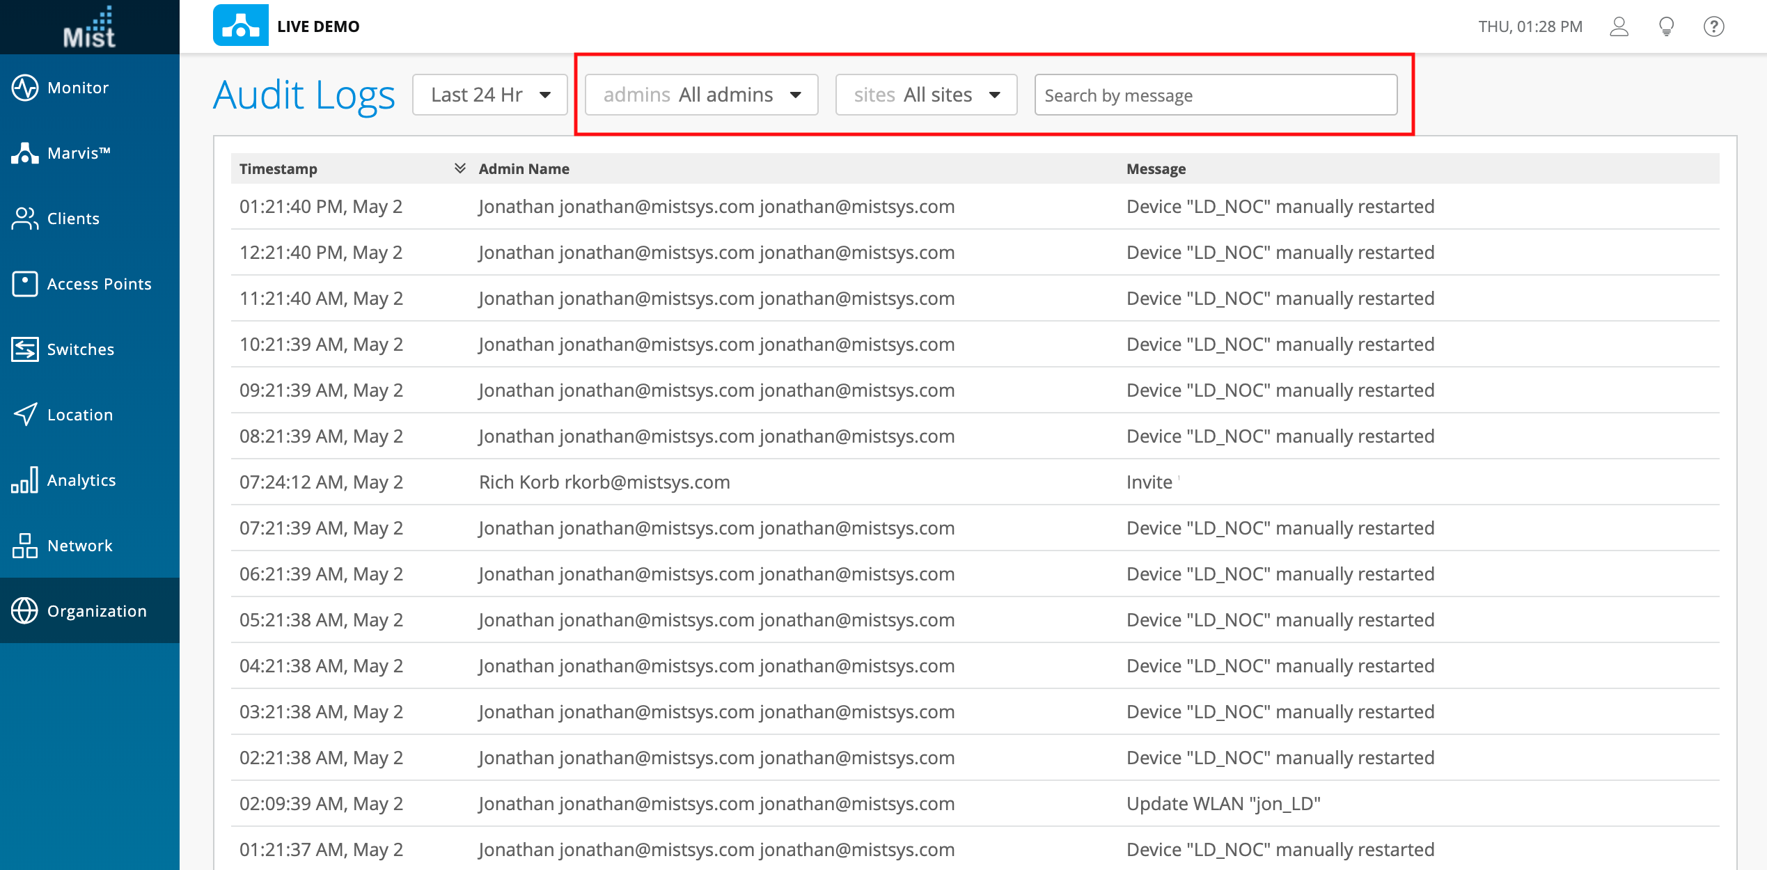Viewport: 1767px width, 870px height.
Task: Open Marvis assistant icon in sidebar
Action: click(25, 153)
